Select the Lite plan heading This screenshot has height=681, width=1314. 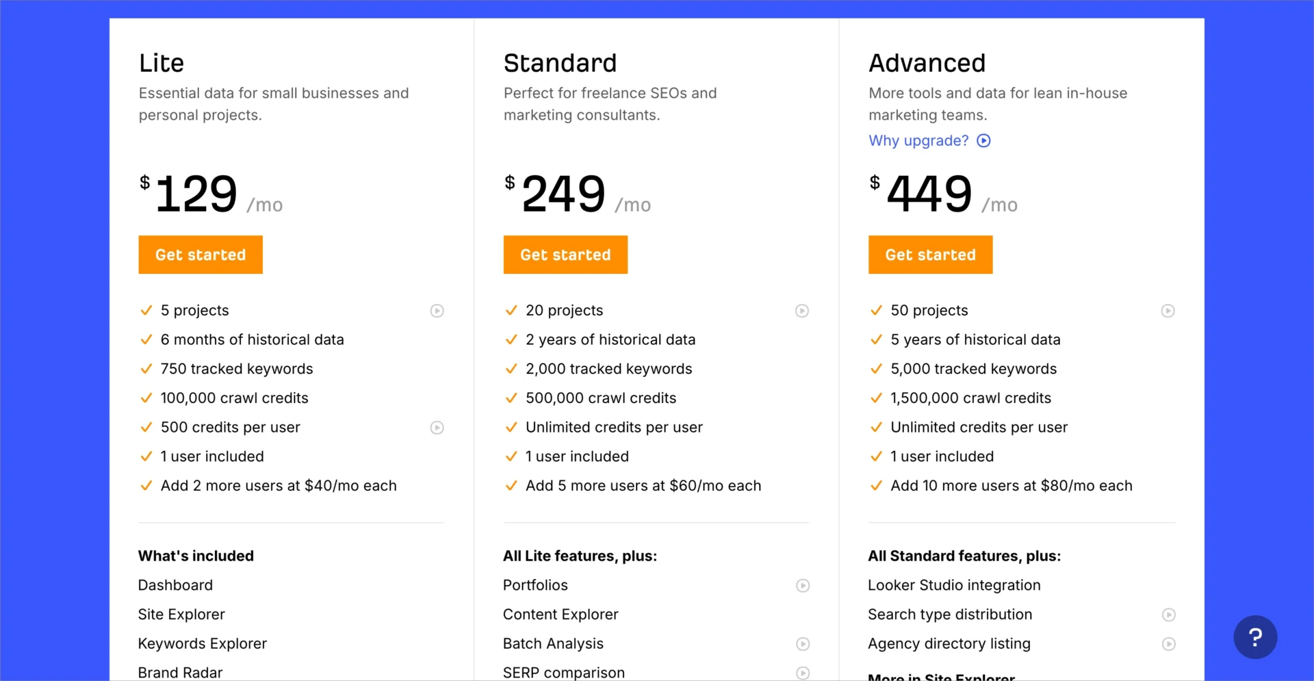coord(162,62)
